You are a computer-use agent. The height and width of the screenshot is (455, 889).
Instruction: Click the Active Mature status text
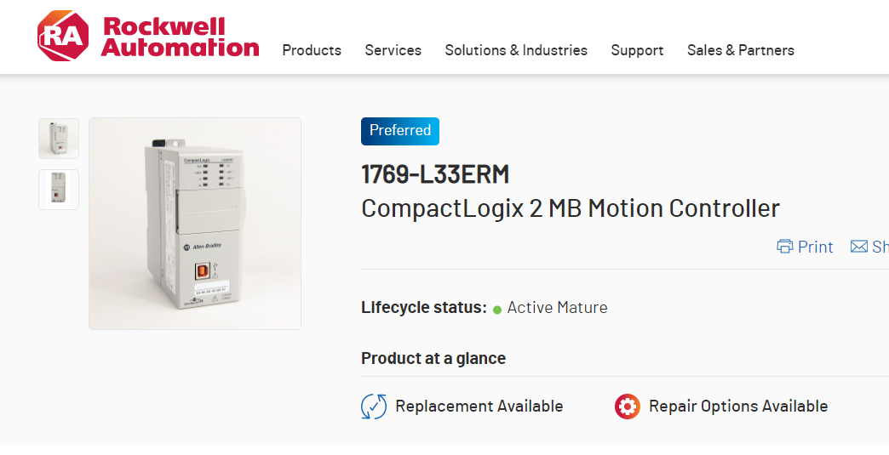pos(557,308)
